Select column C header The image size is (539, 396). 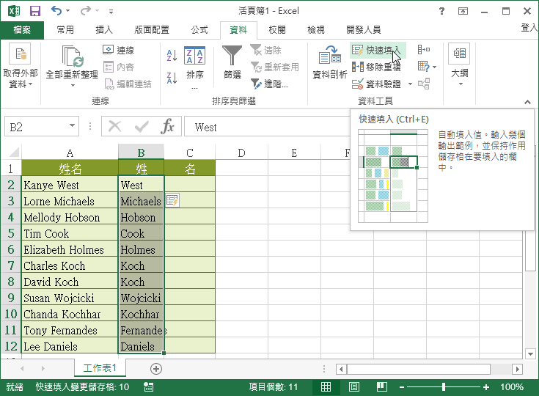click(190, 153)
